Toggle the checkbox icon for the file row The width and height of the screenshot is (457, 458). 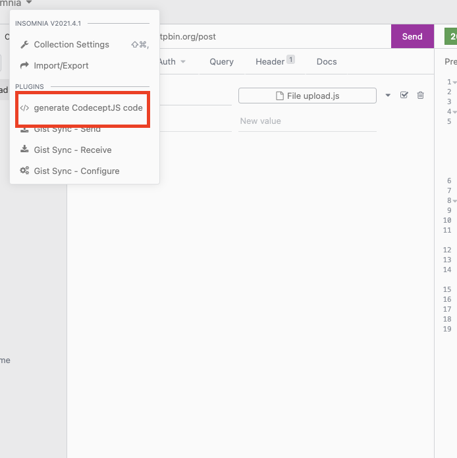(x=404, y=95)
